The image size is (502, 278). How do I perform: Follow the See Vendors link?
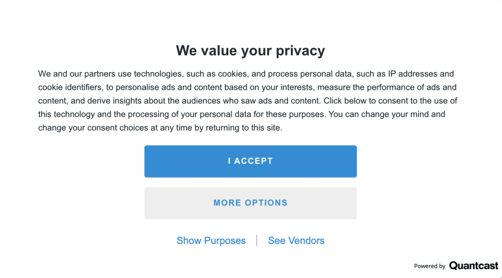pos(296,241)
